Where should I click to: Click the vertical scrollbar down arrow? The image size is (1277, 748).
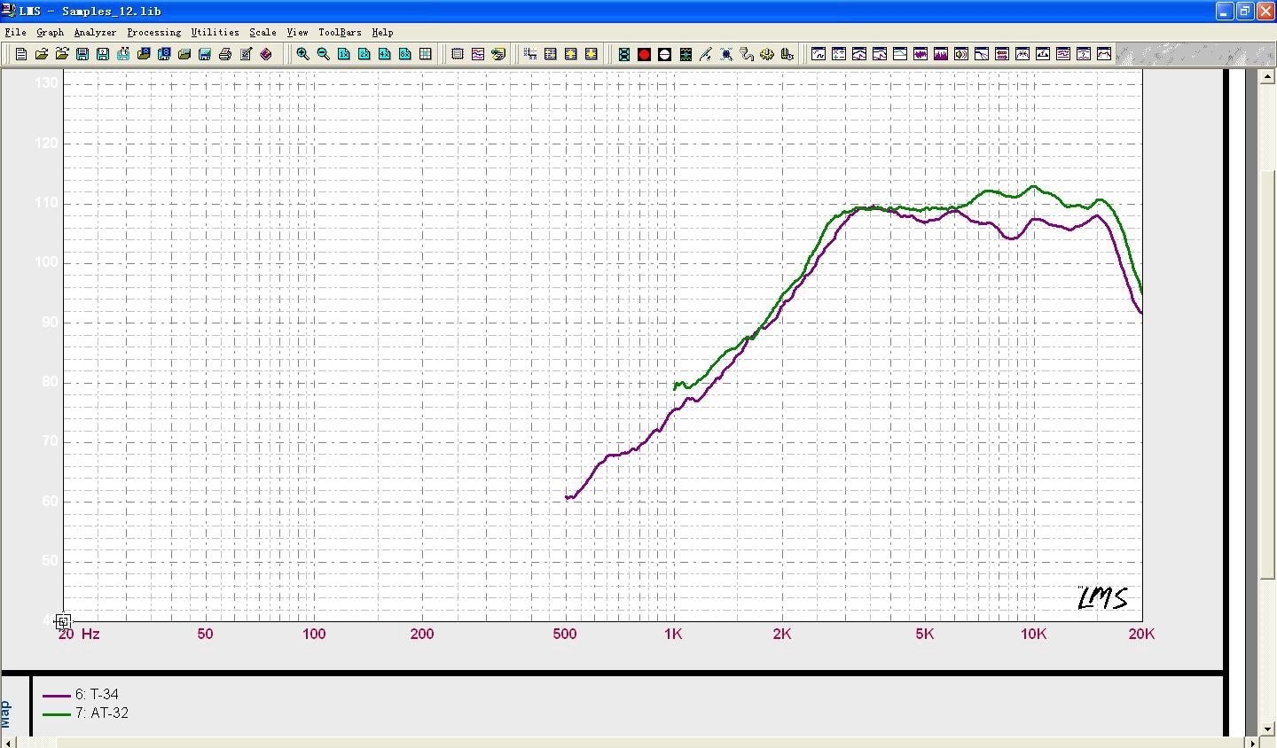[x=1268, y=729]
